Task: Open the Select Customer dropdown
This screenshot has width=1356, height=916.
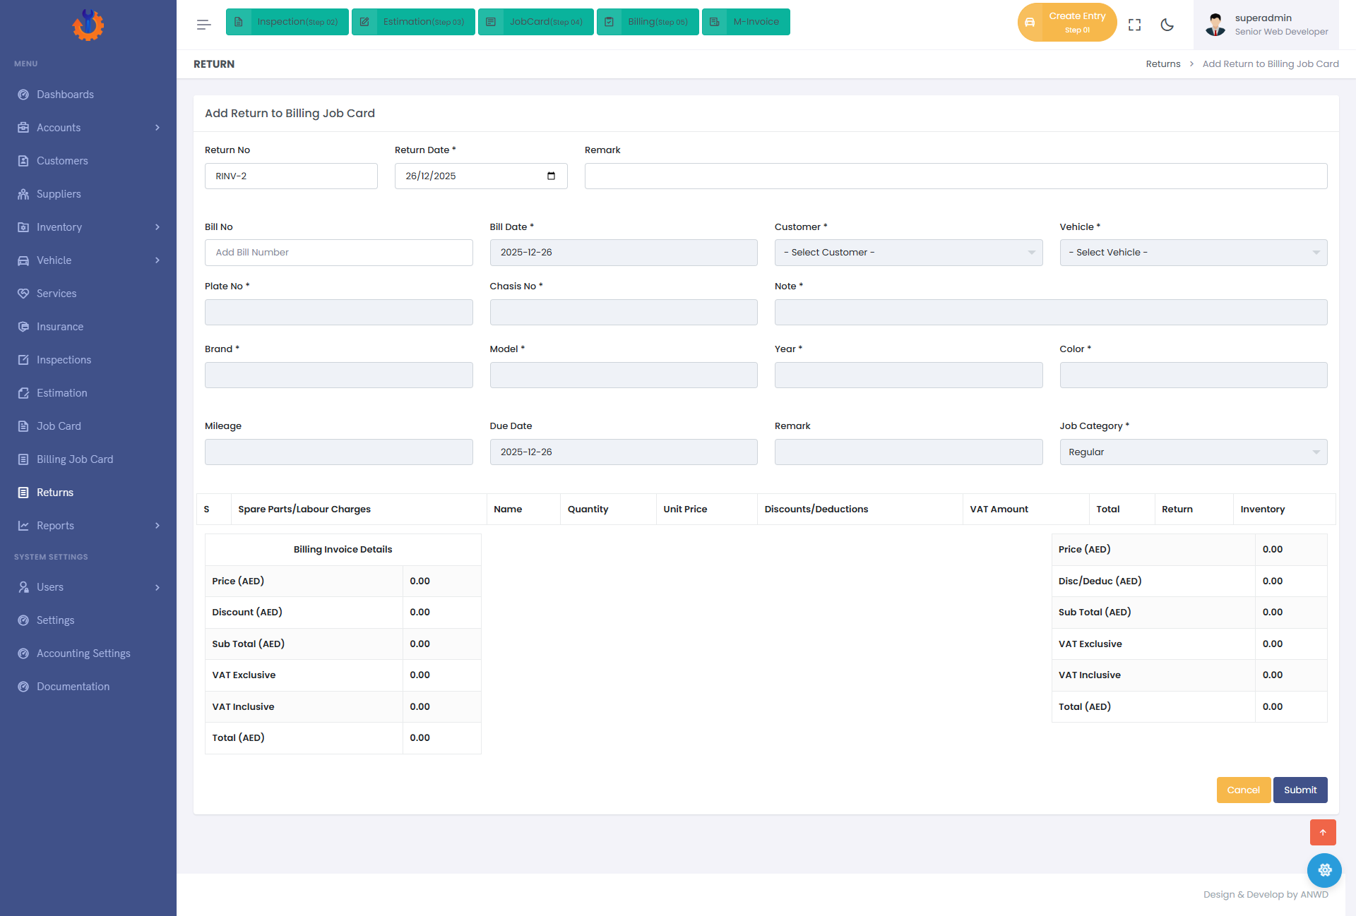Action: 908,253
